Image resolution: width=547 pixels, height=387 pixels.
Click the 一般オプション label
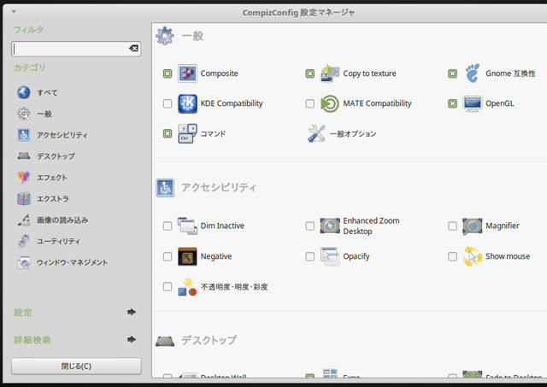pyautogui.click(x=353, y=134)
